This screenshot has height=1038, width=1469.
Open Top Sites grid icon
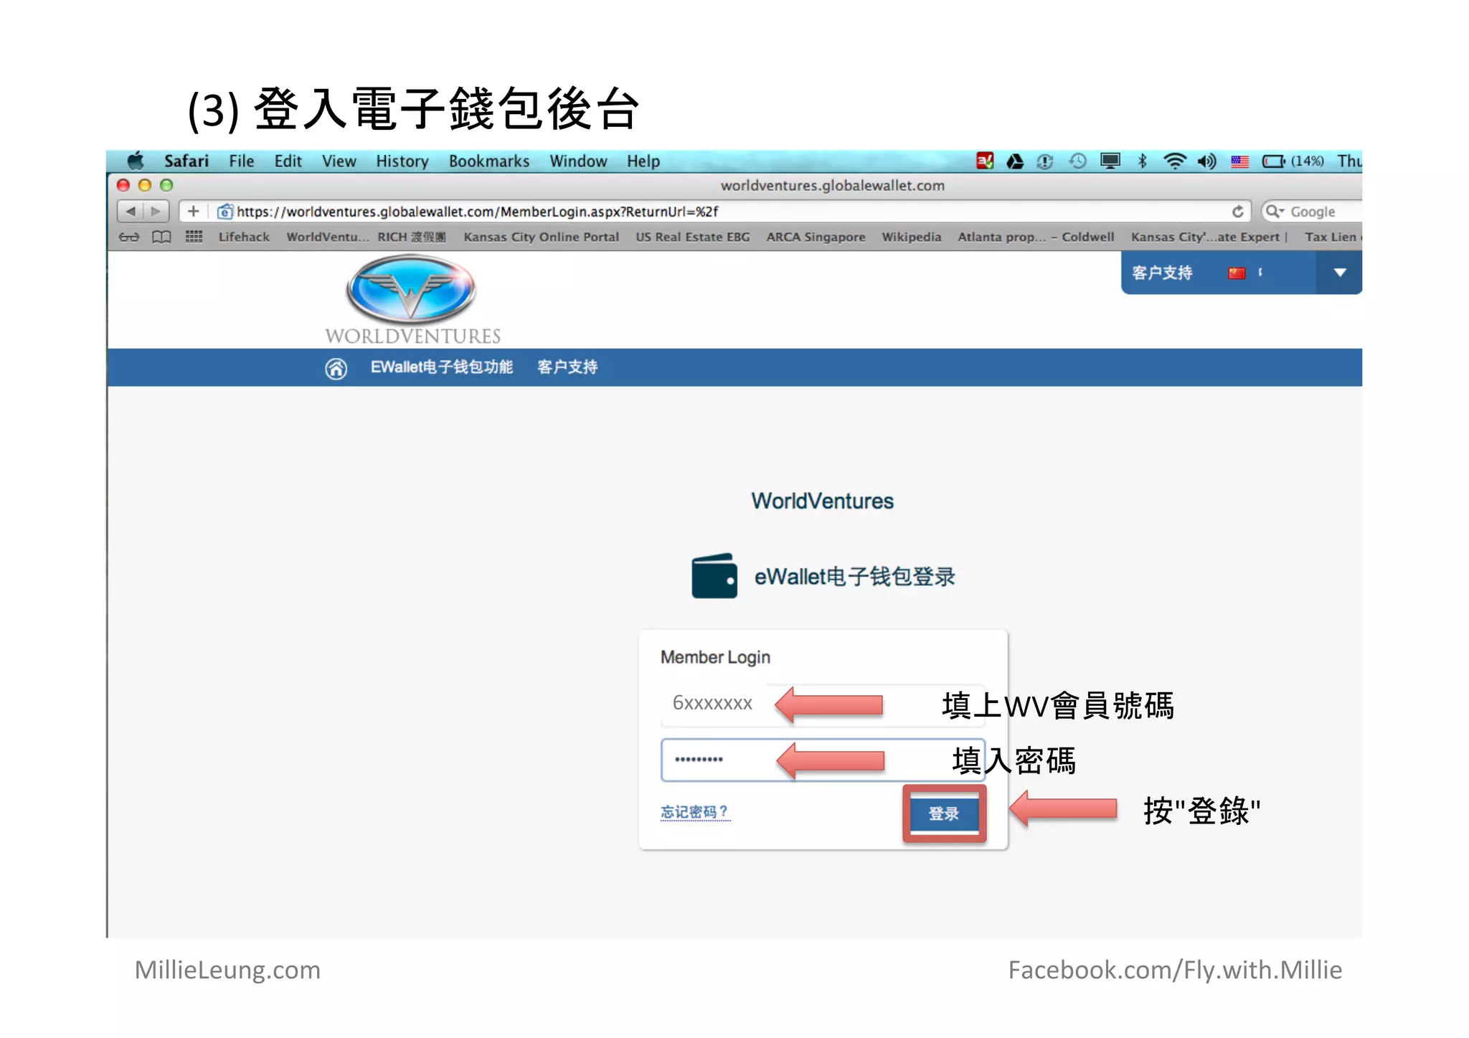point(194,237)
